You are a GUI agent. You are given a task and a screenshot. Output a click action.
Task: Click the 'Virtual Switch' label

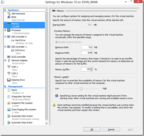pos(18,63)
